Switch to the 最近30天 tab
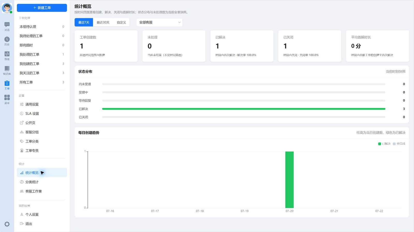The image size is (414, 232). tap(103, 22)
